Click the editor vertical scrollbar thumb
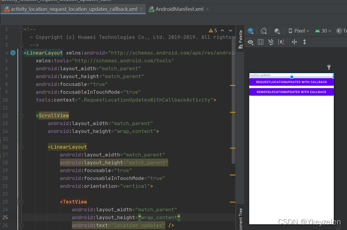The height and width of the screenshot is (230, 347). [x=233, y=100]
